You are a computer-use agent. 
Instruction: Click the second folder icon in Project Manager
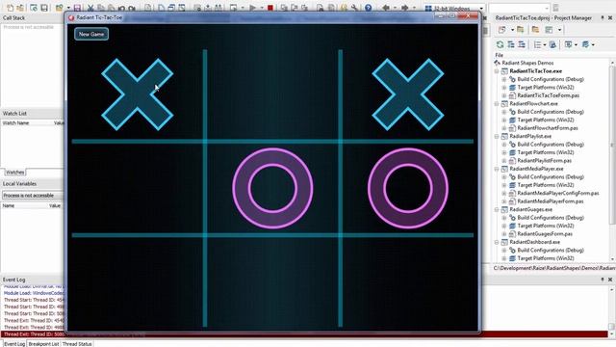535,30
